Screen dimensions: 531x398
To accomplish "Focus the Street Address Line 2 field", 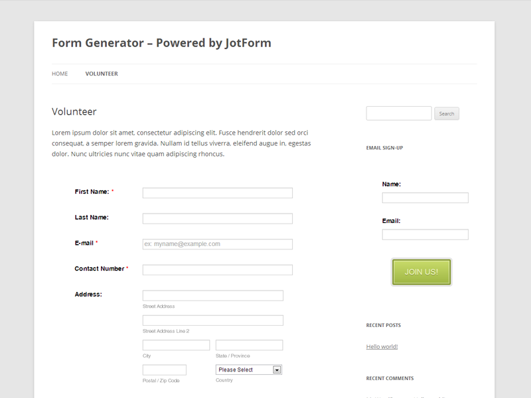I will [x=212, y=320].
